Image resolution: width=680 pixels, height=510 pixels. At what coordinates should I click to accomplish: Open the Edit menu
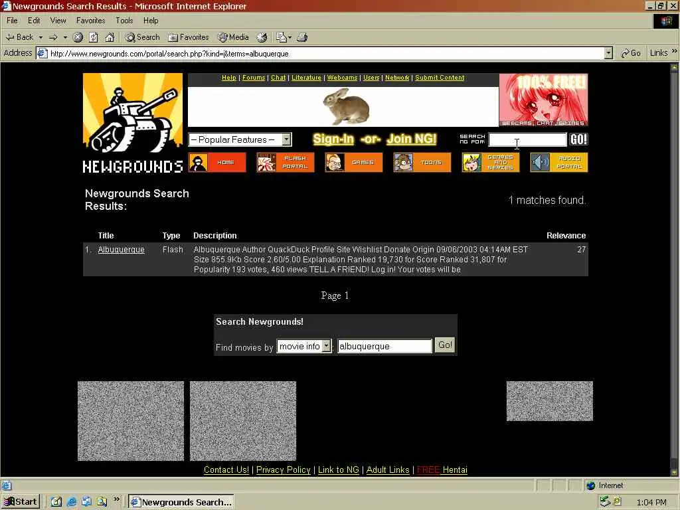click(x=34, y=21)
